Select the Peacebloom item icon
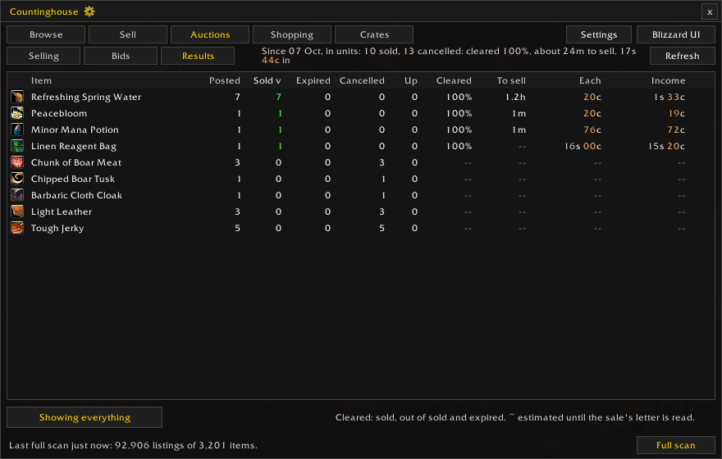This screenshot has width=722, height=459. (x=17, y=113)
